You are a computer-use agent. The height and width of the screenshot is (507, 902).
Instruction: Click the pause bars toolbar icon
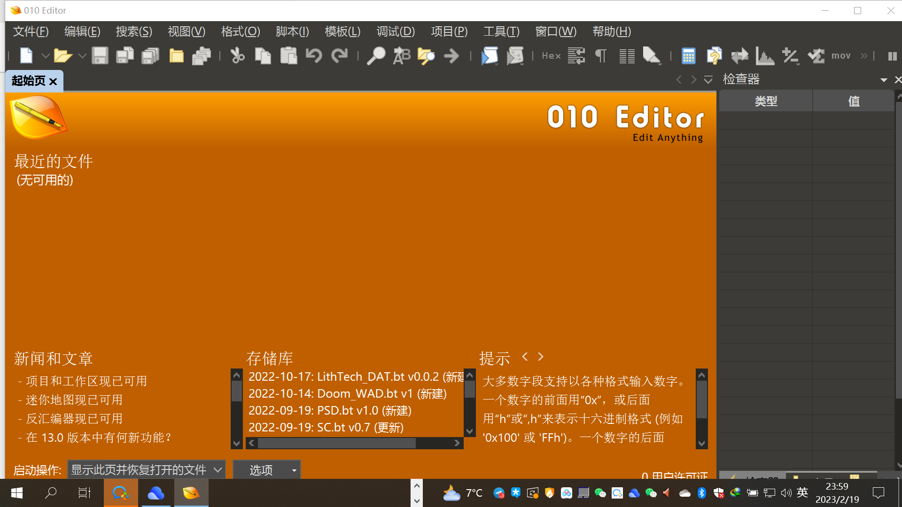click(x=893, y=56)
